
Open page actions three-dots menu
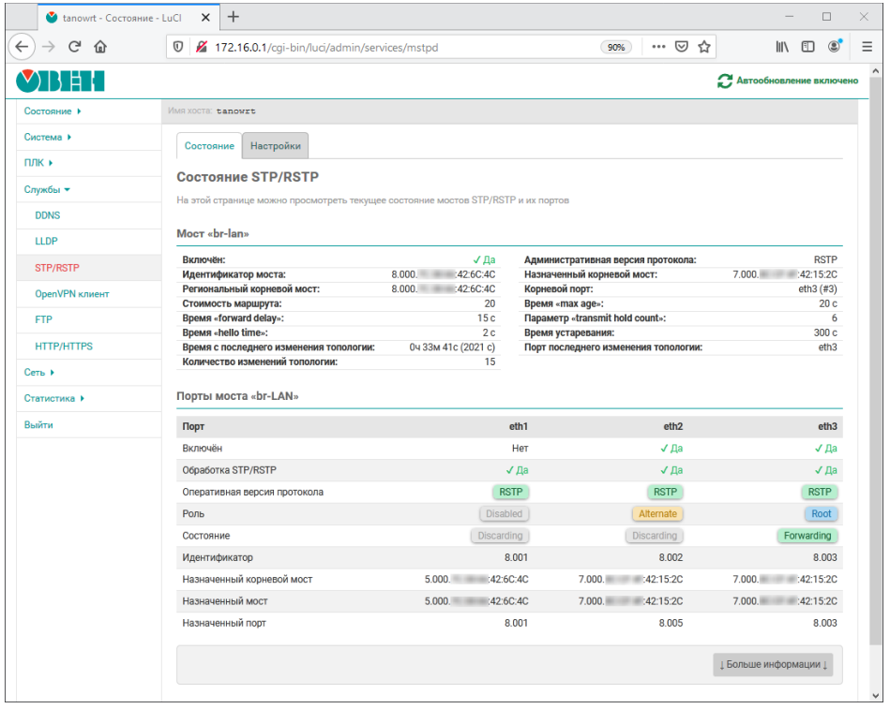(658, 47)
